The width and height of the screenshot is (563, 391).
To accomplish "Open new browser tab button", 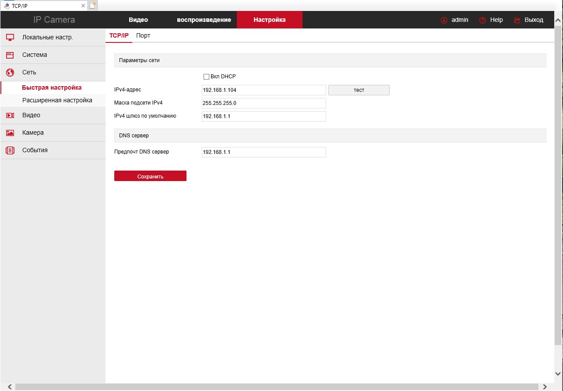I will pos(93,5).
